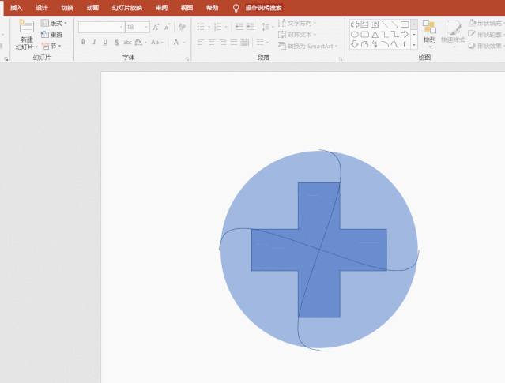Click the Reset (重置) slide button
The image size is (505, 383).
53,35
